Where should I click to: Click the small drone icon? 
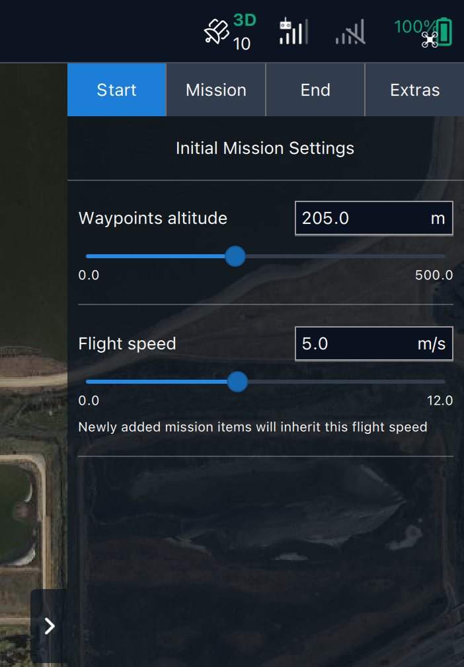pos(430,41)
